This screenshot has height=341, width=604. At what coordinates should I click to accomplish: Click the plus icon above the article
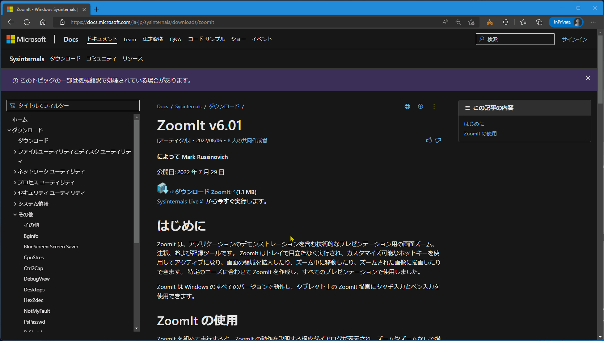pyautogui.click(x=421, y=106)
